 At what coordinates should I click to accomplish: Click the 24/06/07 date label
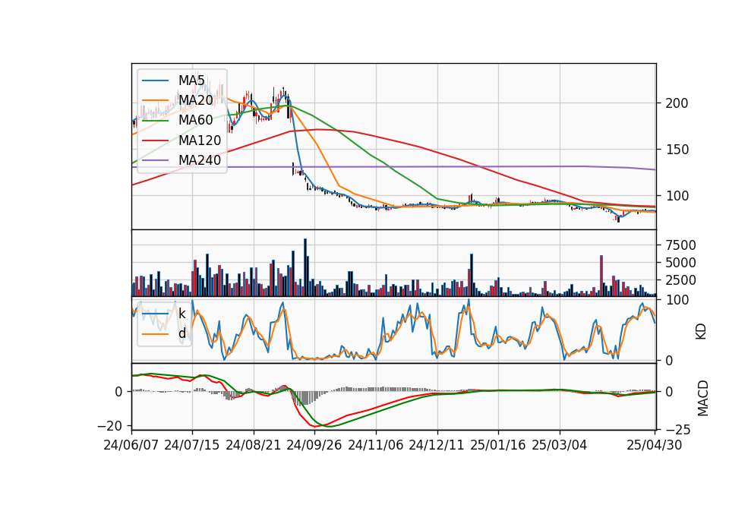tap(131, 445)
